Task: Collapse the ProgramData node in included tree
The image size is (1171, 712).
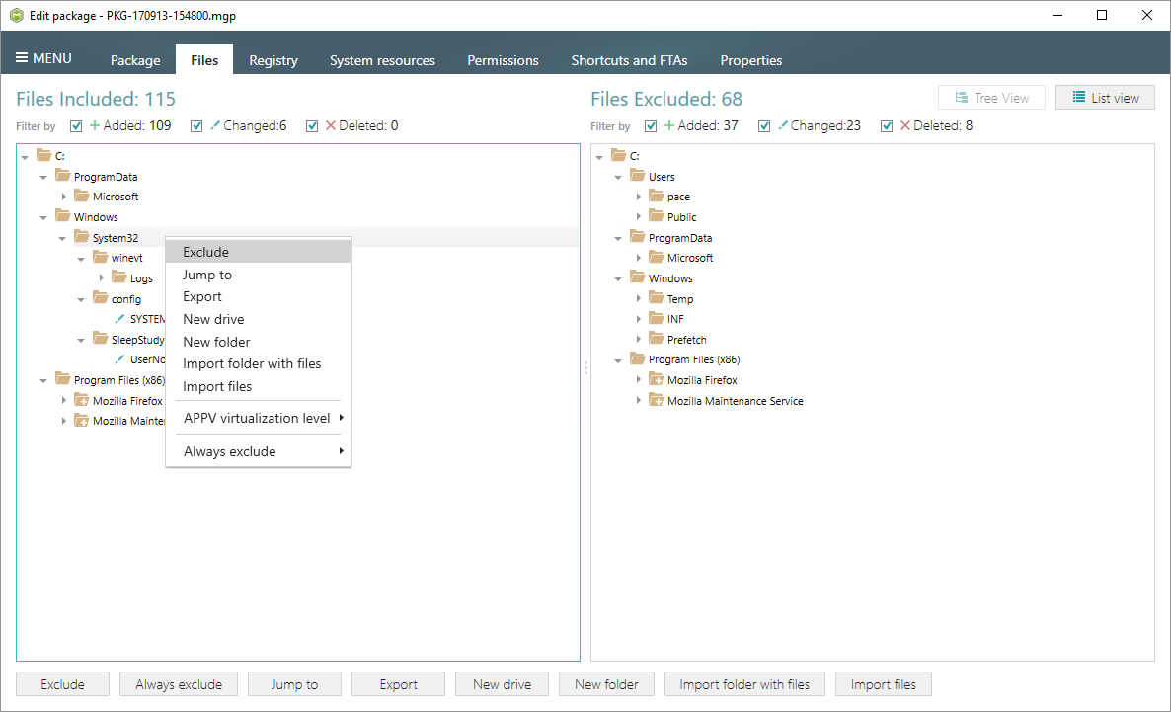Action: (43, 177)
